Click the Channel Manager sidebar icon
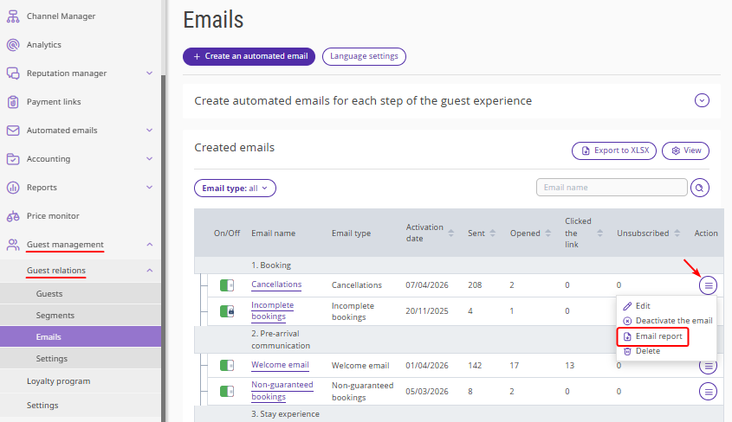The width and height of the screenshot is (732, 422). 13,16
